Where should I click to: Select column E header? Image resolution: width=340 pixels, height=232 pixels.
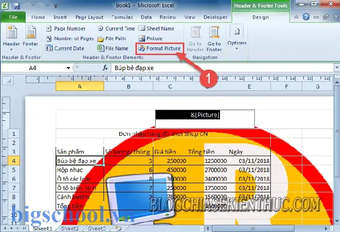[250, 87]
